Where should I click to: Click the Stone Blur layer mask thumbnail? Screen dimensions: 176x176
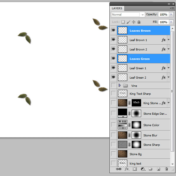136,135
